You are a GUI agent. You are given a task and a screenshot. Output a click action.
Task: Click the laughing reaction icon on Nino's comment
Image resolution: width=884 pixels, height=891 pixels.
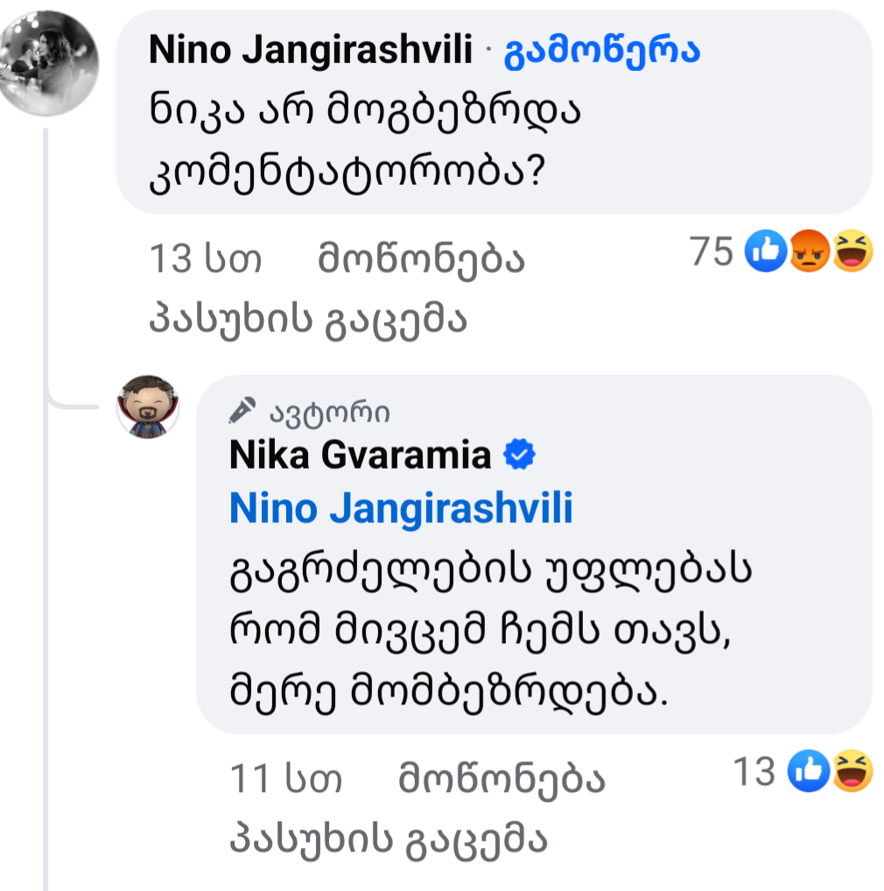pyautogui.click(x=852, y=254)
